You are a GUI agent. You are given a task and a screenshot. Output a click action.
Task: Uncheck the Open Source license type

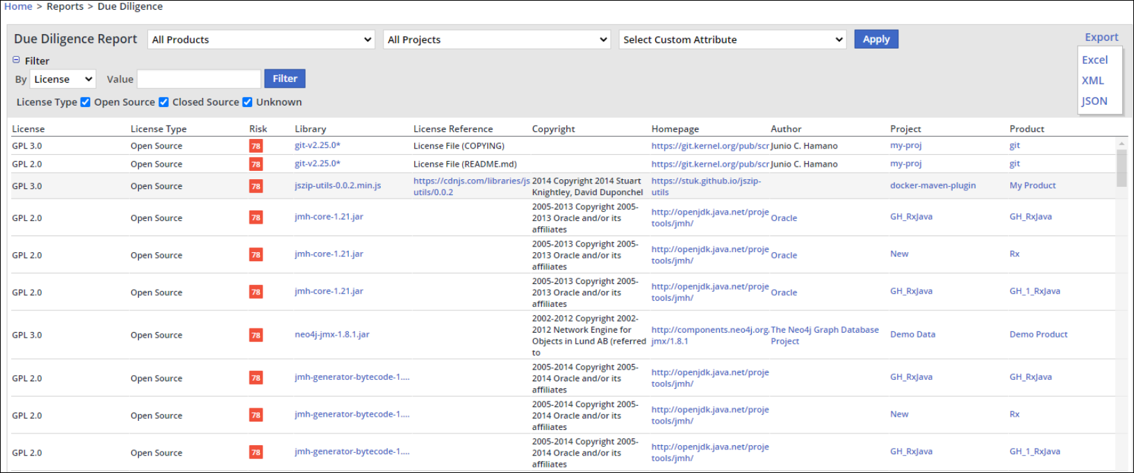(x=85, y=102)
